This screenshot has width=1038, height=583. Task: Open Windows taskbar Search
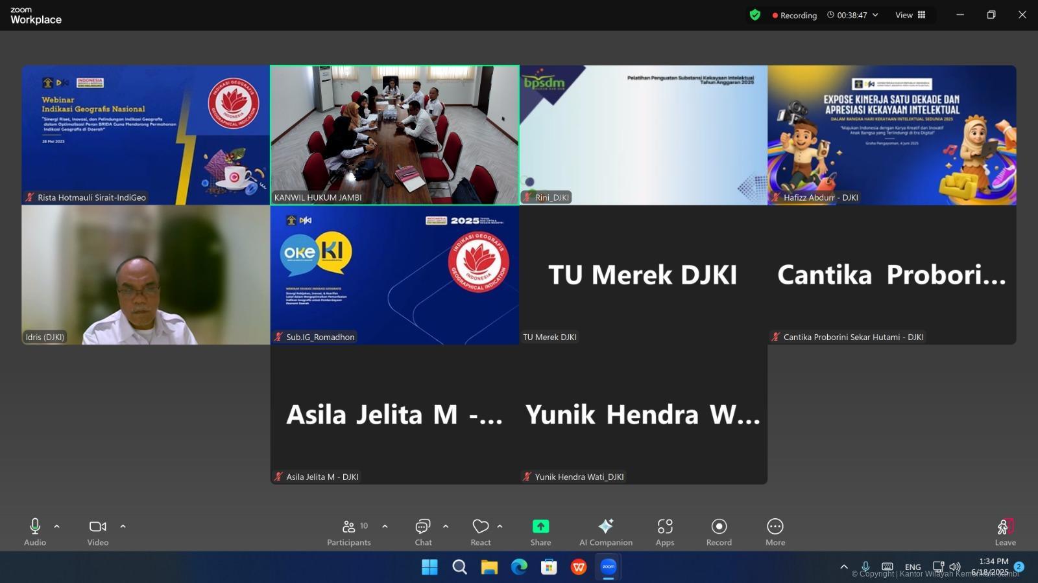point(459,567)
